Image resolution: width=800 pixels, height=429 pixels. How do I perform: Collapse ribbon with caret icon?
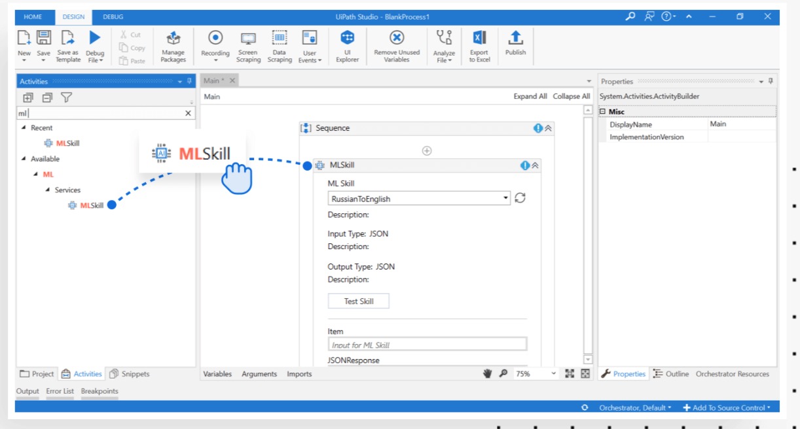(688, 16)
